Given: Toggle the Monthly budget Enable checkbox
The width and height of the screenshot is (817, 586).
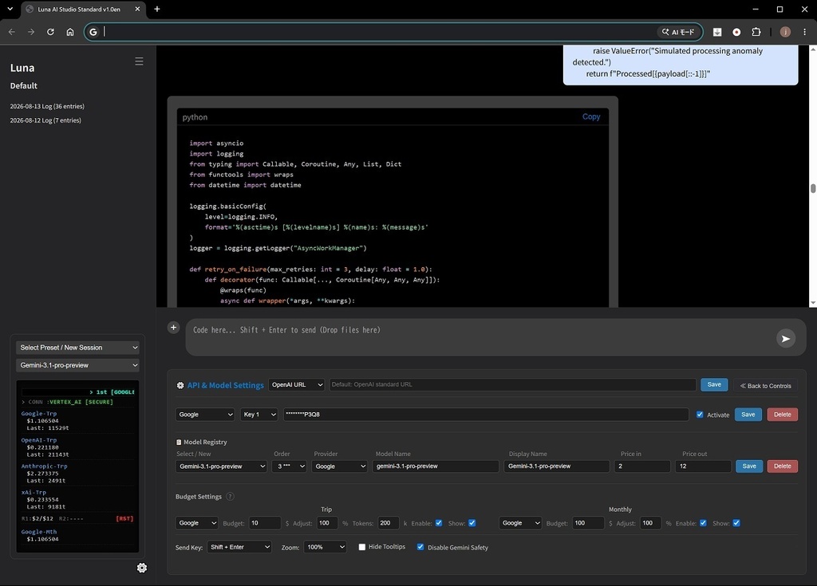Looking at the screenshot, I should point(703,523).
